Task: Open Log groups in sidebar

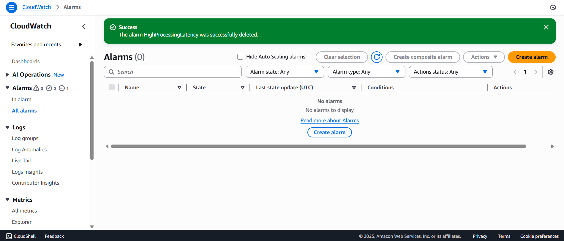Action: (x=25, y=138)
